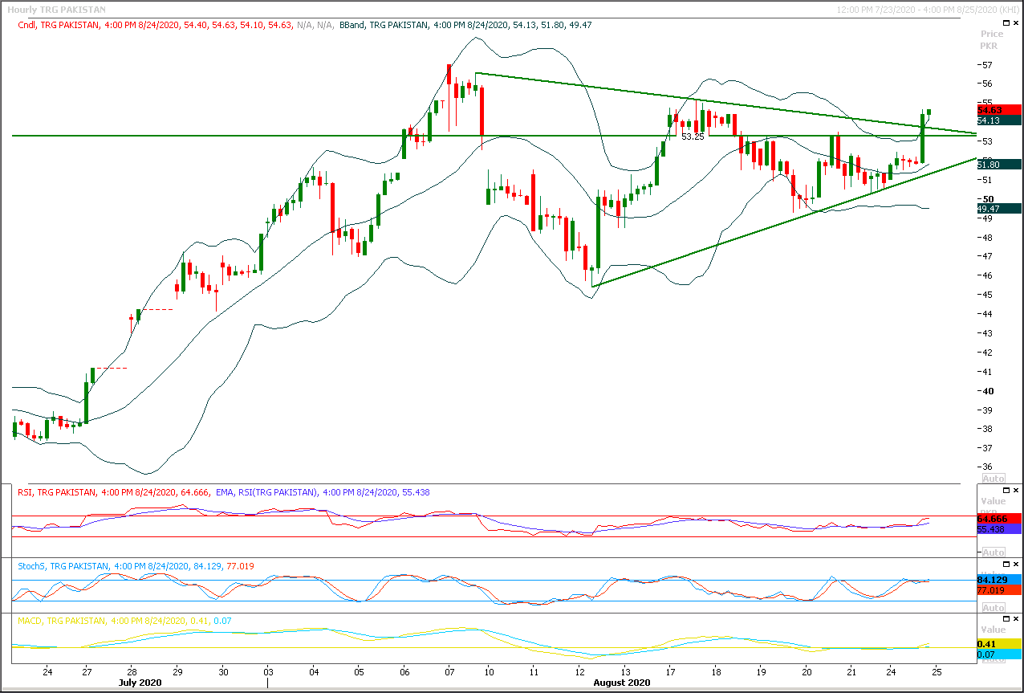
Task: Click the 77.019 stochastic signal value tag
Action: 999,589
